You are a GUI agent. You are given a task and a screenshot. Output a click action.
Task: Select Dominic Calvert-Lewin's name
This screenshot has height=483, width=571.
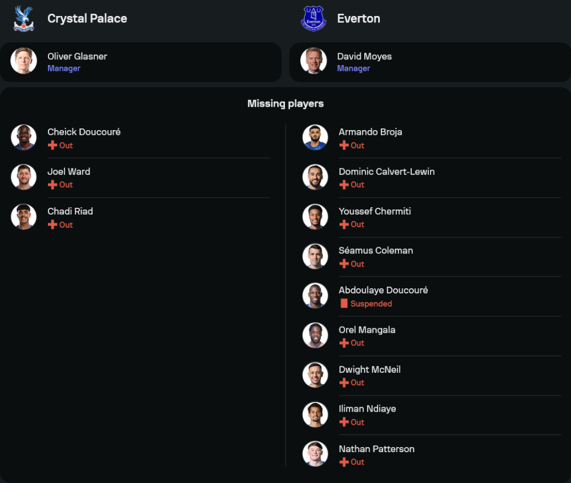click(x=387, y=171)
